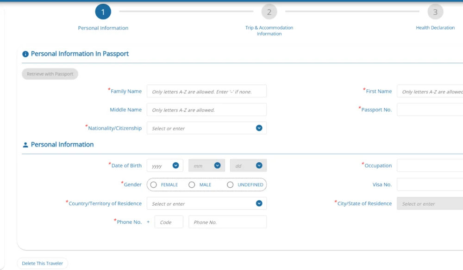Click the Country/Territory of Residence label
This screenshot has width=463, height=270.
[x=105, y=203]
